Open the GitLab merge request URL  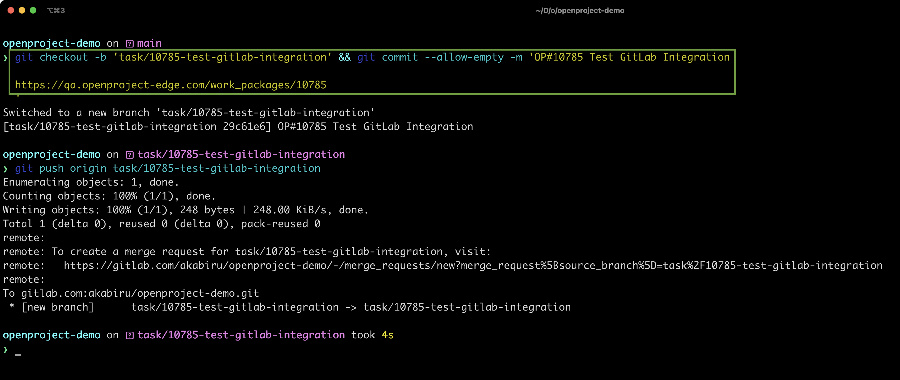[x=473, y=266]
